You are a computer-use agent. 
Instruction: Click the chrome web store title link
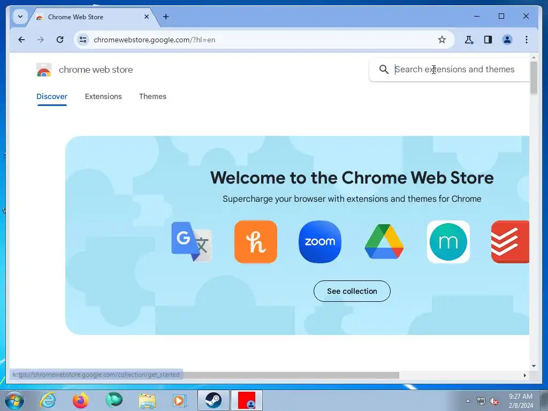(x=96, y=70)
